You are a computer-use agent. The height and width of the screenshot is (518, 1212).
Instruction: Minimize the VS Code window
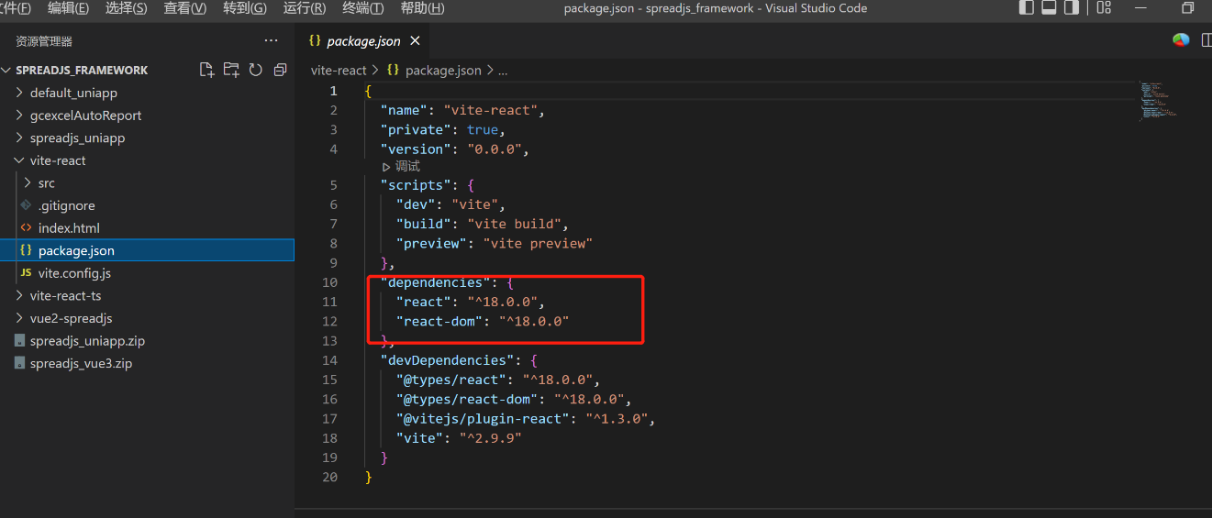coord(1141,8)
